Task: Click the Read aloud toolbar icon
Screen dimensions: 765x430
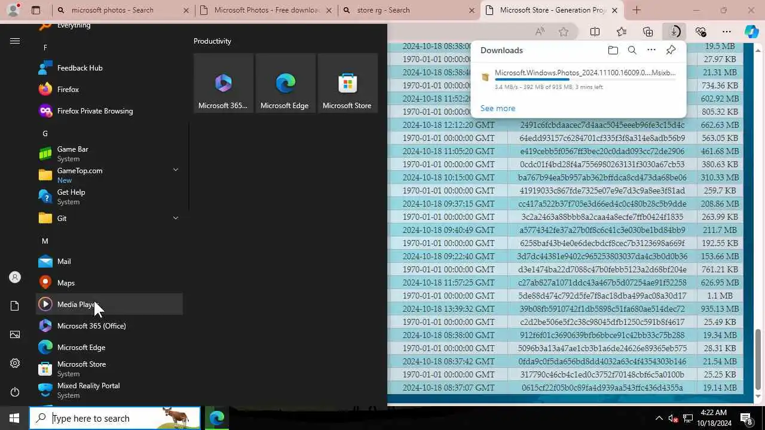Action: click(540, 32)
